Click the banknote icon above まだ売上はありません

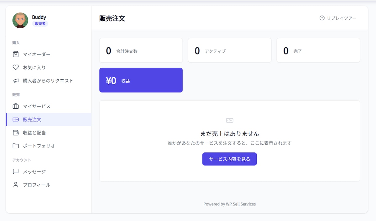[230, 120]
